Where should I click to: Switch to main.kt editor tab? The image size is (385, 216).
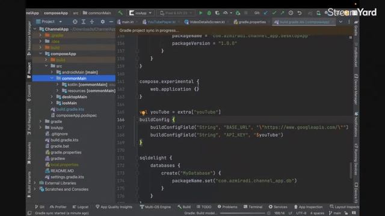(x=126, y=22)
